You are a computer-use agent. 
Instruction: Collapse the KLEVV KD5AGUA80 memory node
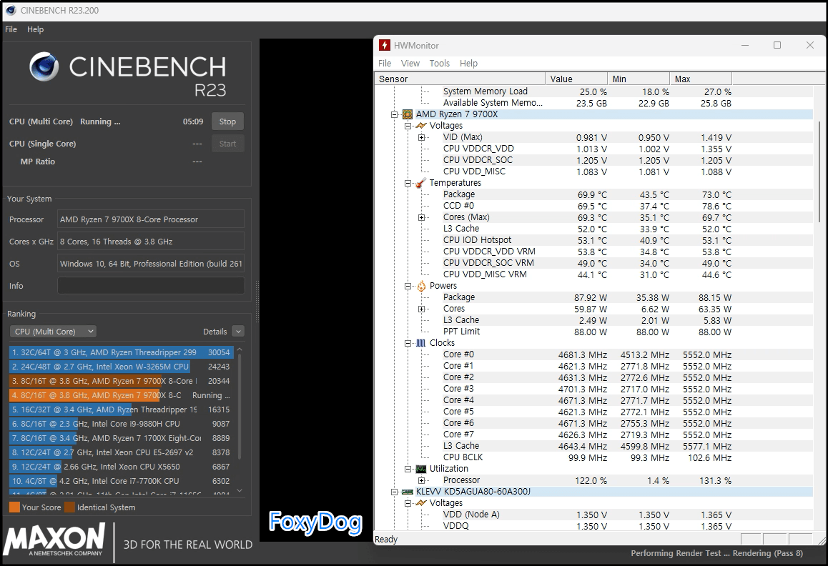click(x=394, y=492)
